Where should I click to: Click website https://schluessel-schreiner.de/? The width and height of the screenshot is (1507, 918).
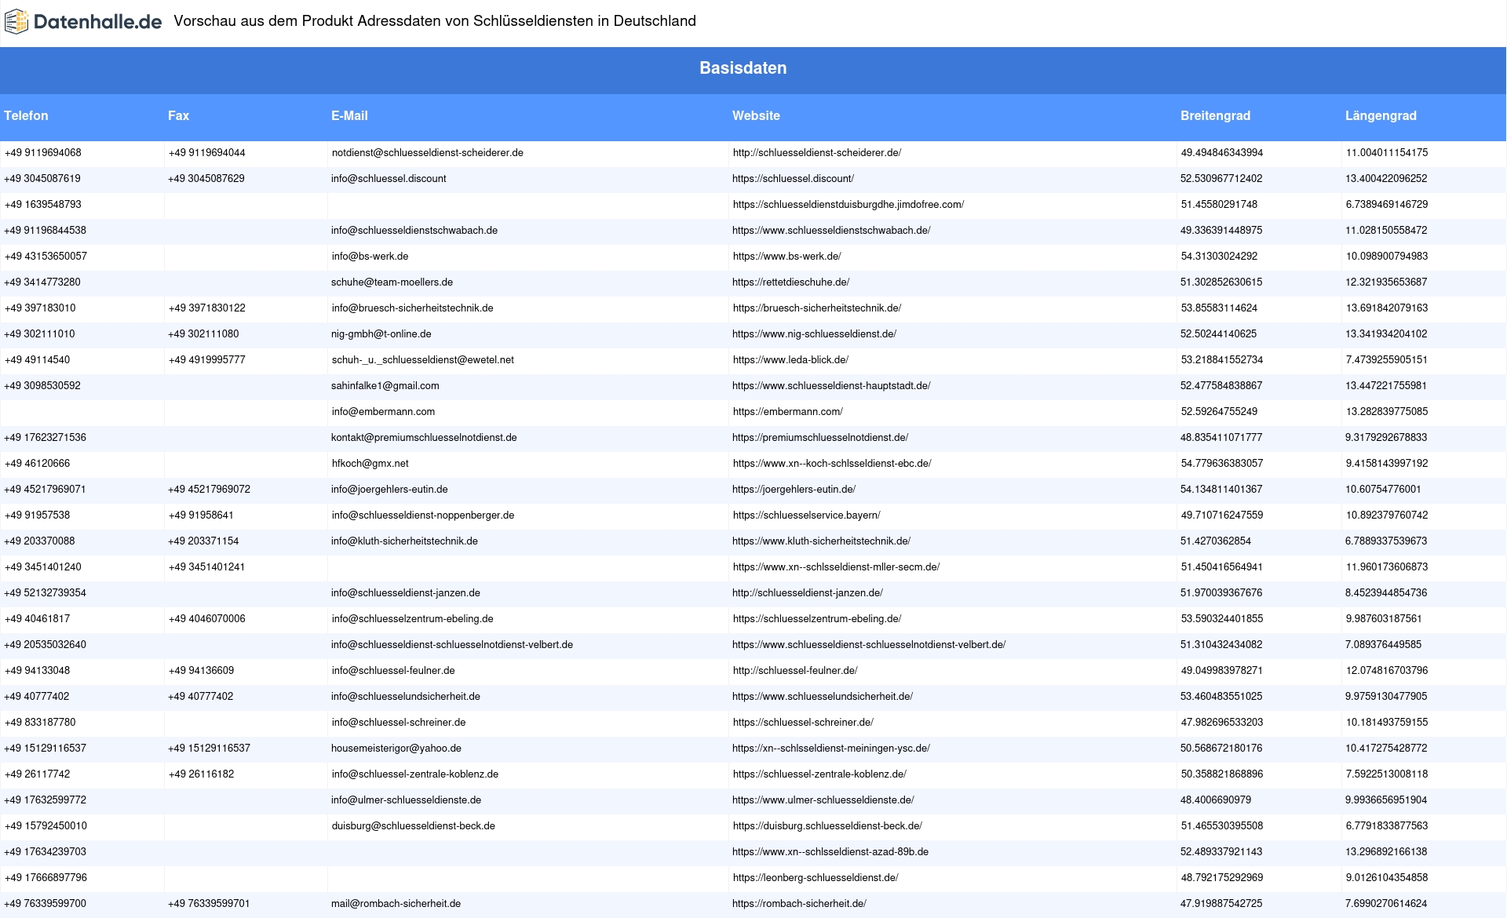click(803, 723)
